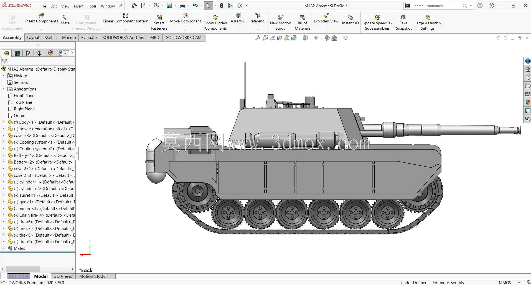Select the Mate tool

point(65,20)
